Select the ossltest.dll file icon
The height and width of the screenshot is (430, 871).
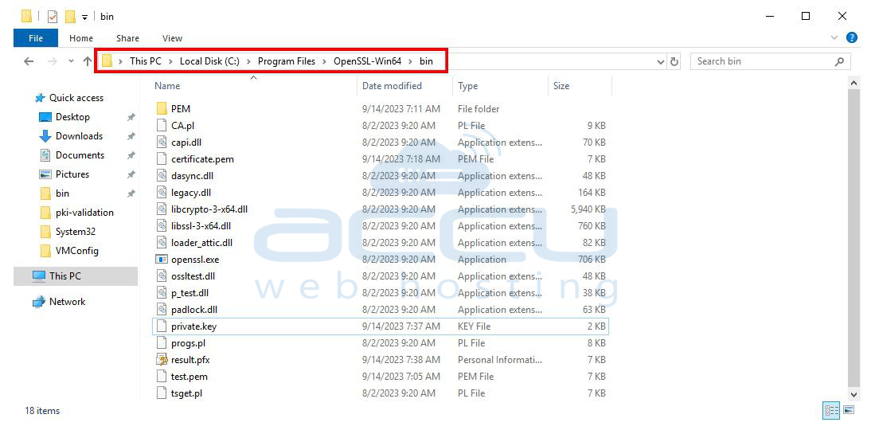click(162, 276)
